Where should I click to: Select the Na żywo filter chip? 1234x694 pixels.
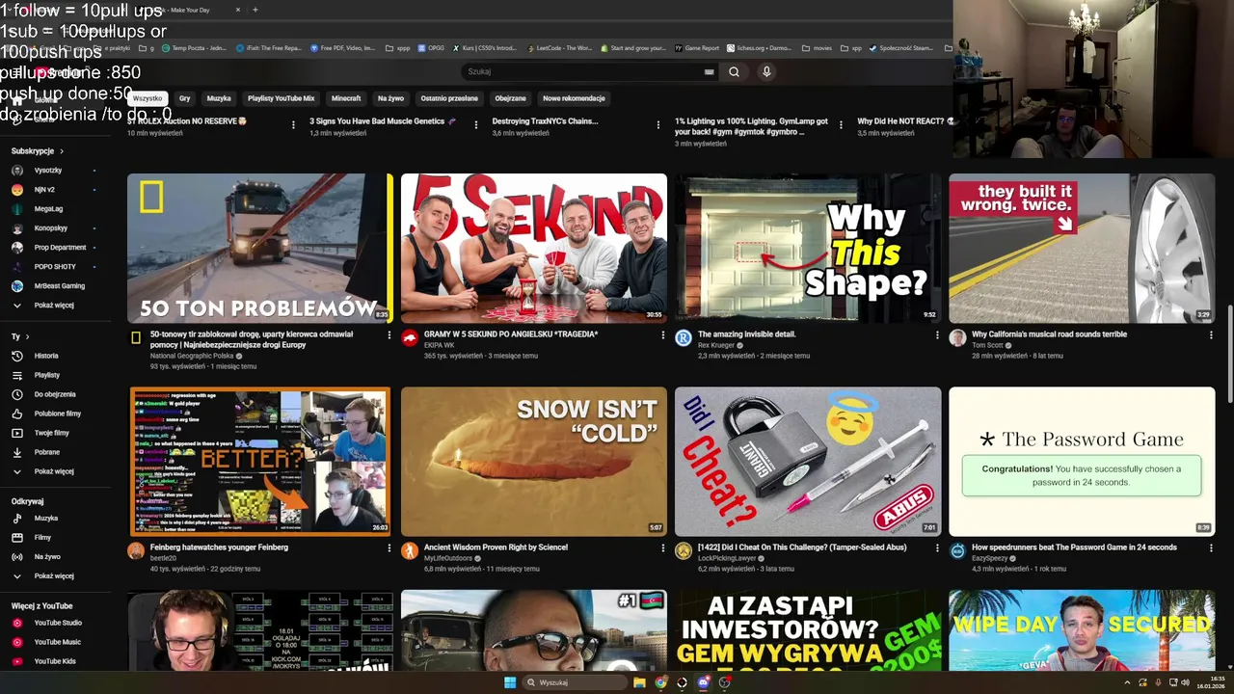(390, 98)
